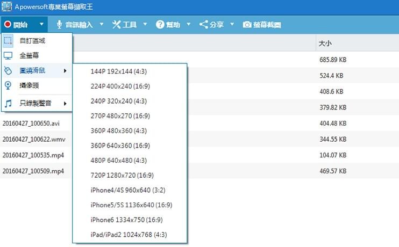Click the monitor full screen icon
Viewport: 399px width, 247px height.
coord(8,56)
